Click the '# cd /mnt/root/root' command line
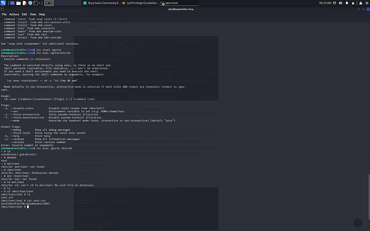 (17, 191)
